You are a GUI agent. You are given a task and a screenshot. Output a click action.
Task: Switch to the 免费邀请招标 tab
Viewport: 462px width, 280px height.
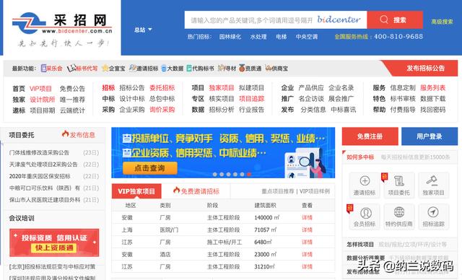(196, 191)
